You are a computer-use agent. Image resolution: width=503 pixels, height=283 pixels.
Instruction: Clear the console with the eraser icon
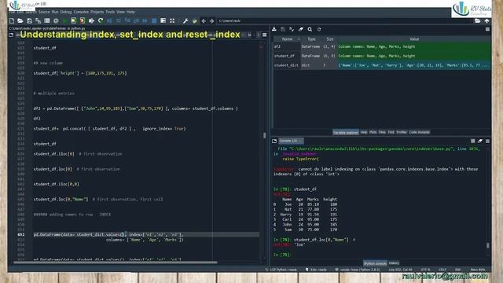coord(480,141)
